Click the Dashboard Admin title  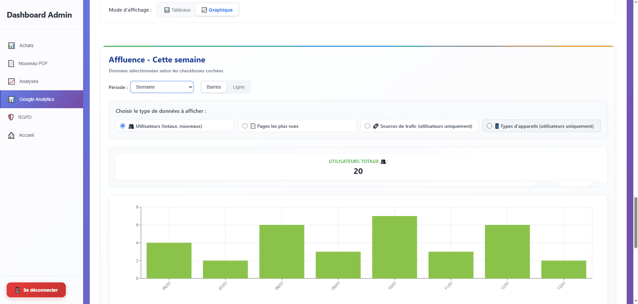(x=39, y=15)
